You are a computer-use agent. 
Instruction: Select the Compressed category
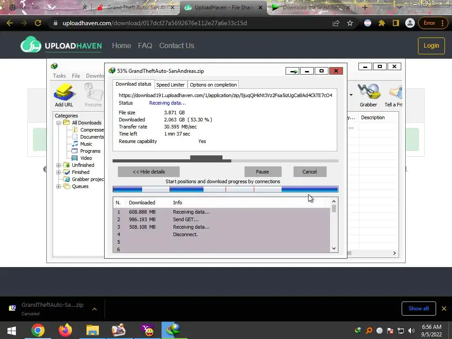[88, 130]
